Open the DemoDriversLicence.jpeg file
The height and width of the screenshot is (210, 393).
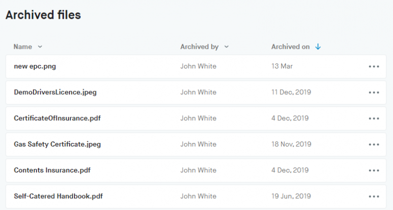[x=55, y=92]
